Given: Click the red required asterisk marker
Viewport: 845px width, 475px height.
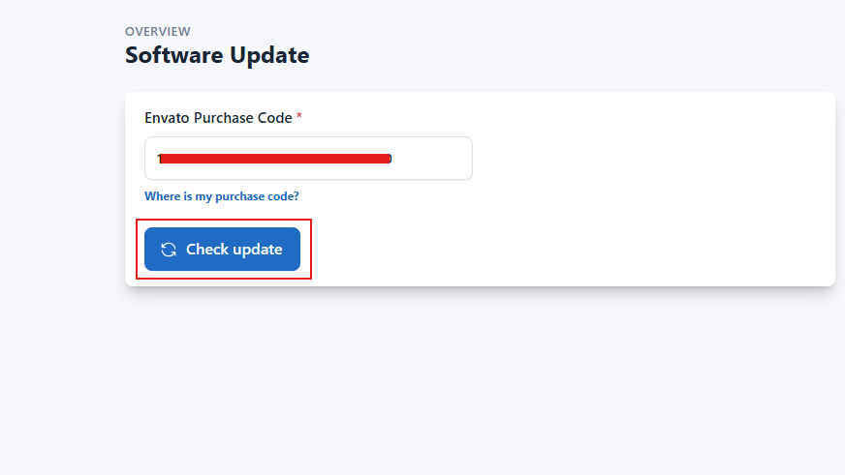Looking at the screenshot, I should point(299,117).
